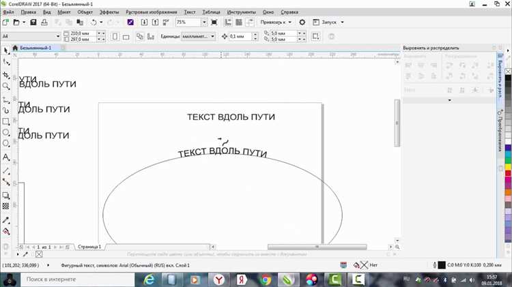Open the dropdown arrow beside Open icon
The width and height of the screenshot is (512, 287).
(x=24, y=22)
